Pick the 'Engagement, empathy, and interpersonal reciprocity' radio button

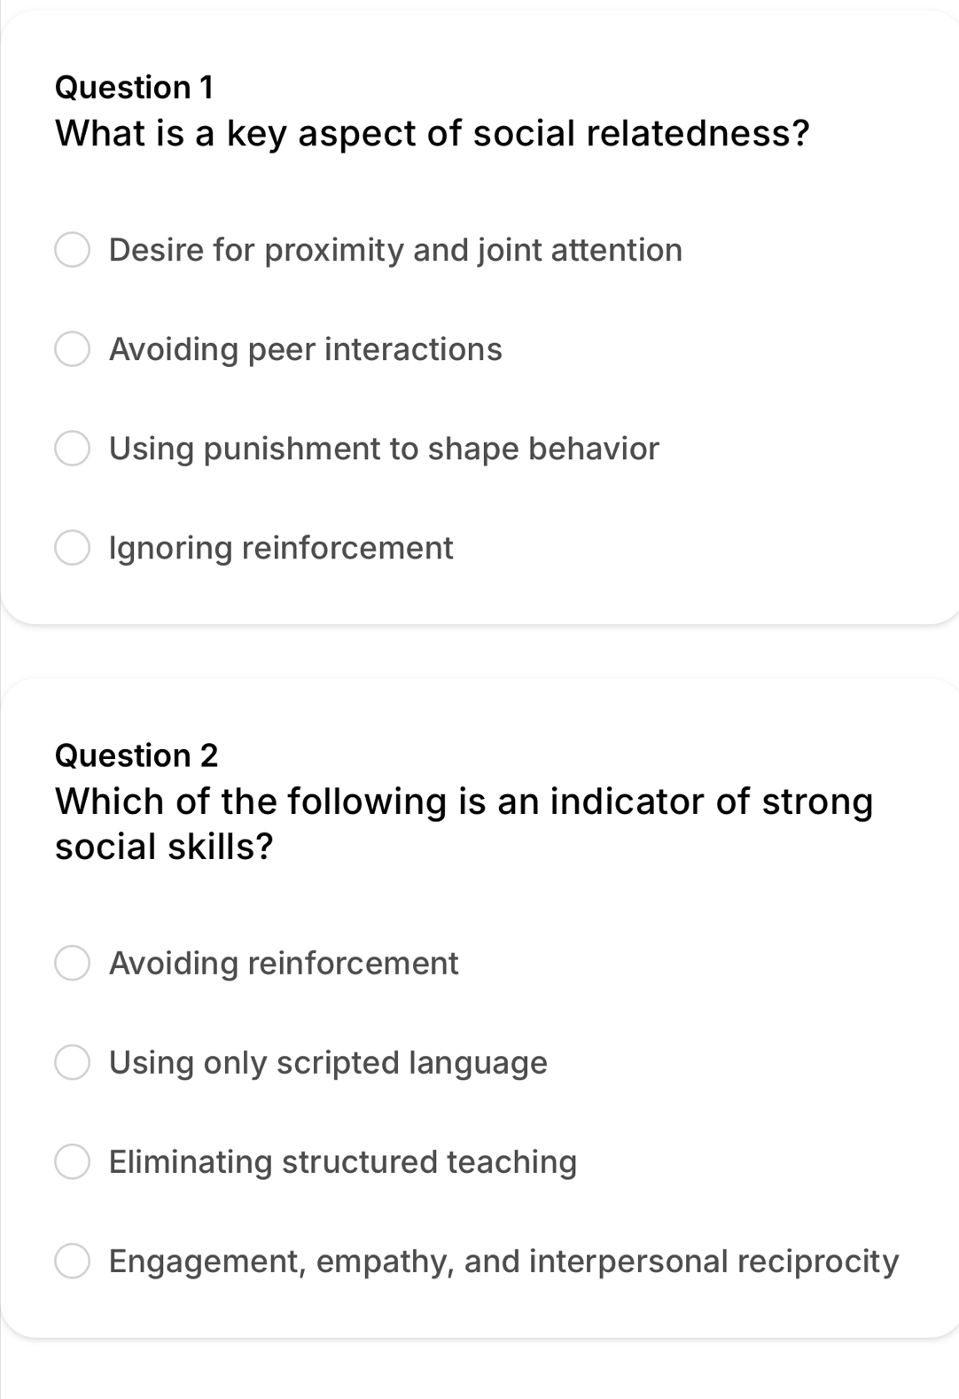pyautogui.click(x=73, y=1261)
